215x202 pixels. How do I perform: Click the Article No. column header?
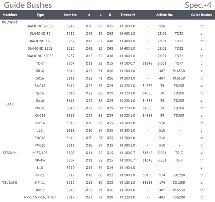[164, 15]
